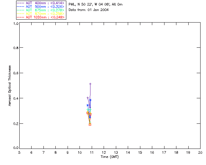Click the 'AOT 1020nm : <0.249>' legend entry
The width and height of the screenshot is (206, 165).
(x=41, y=17)
